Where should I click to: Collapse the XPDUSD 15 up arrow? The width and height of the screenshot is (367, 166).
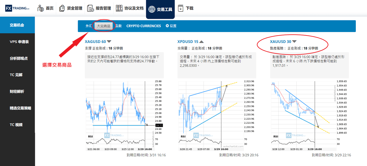tap(202, 42)
